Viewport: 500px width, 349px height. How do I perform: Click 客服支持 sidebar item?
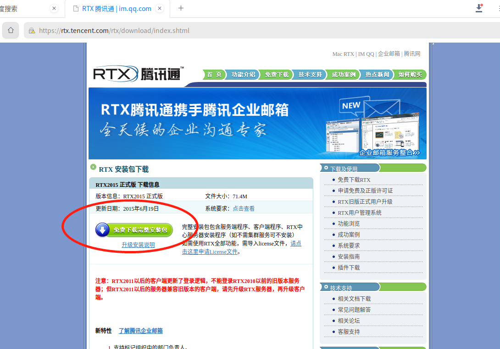349,332
